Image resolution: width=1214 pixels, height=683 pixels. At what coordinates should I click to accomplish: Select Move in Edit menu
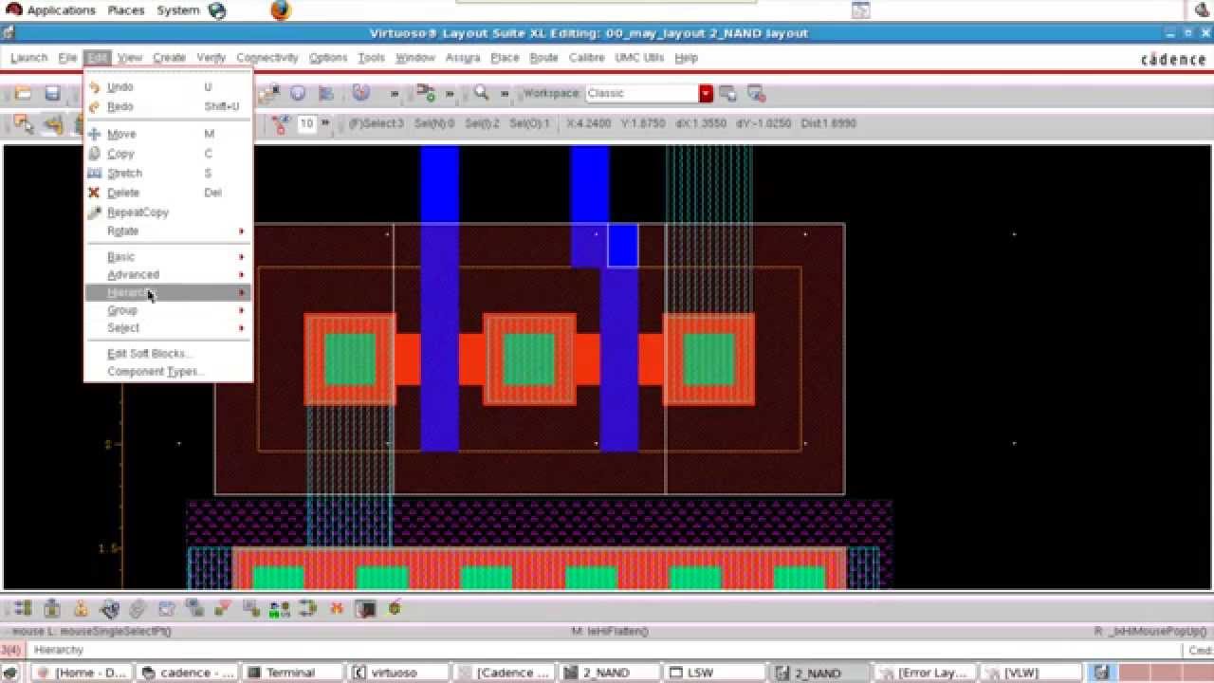point(168,135)
